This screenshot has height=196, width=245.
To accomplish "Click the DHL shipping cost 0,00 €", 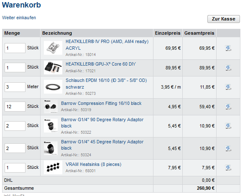I will [x=208, y=181].
